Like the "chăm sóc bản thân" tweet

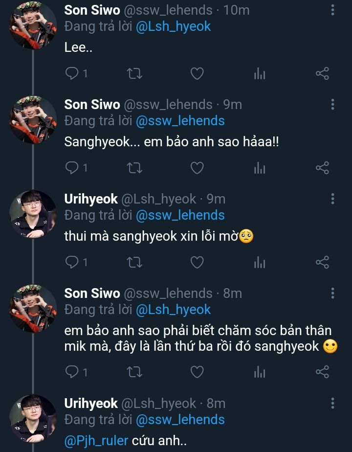pyautogui.click(x=197, y=373)
